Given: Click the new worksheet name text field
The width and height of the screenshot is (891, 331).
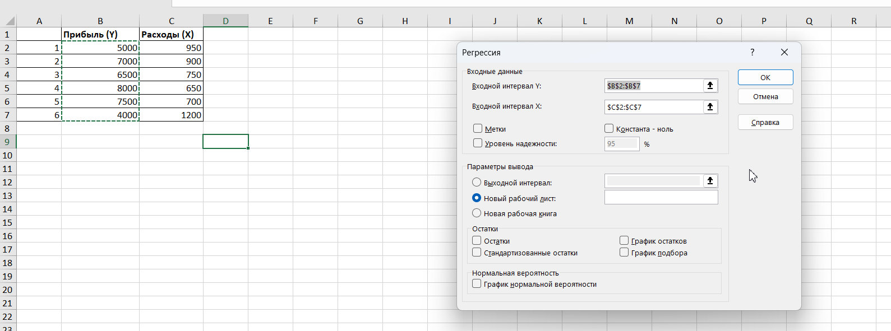Looking at the screenshot, I should tap(661, 198).
